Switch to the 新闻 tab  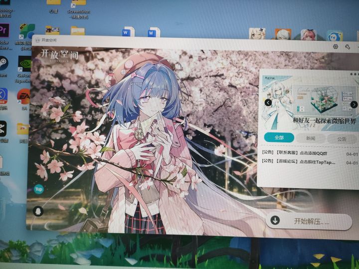click(x=311, y=138)
